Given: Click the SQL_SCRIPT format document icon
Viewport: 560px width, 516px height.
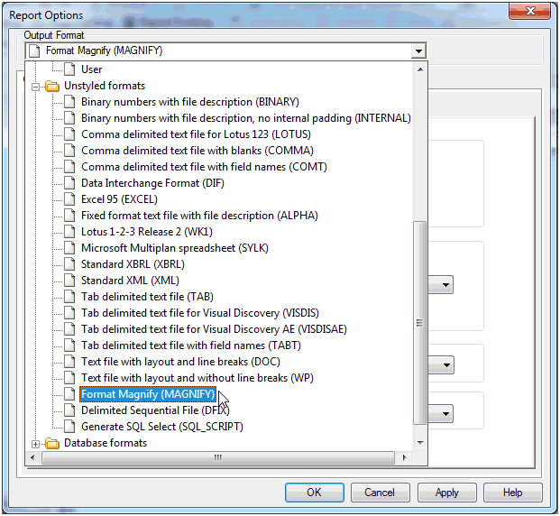Looking at the screenshot, I should click(69, 427).
